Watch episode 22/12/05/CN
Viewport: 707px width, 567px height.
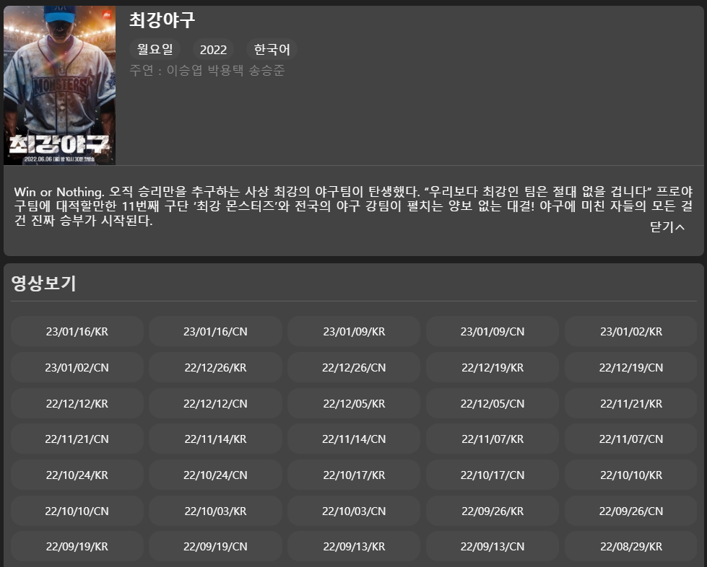pos(493,403)
